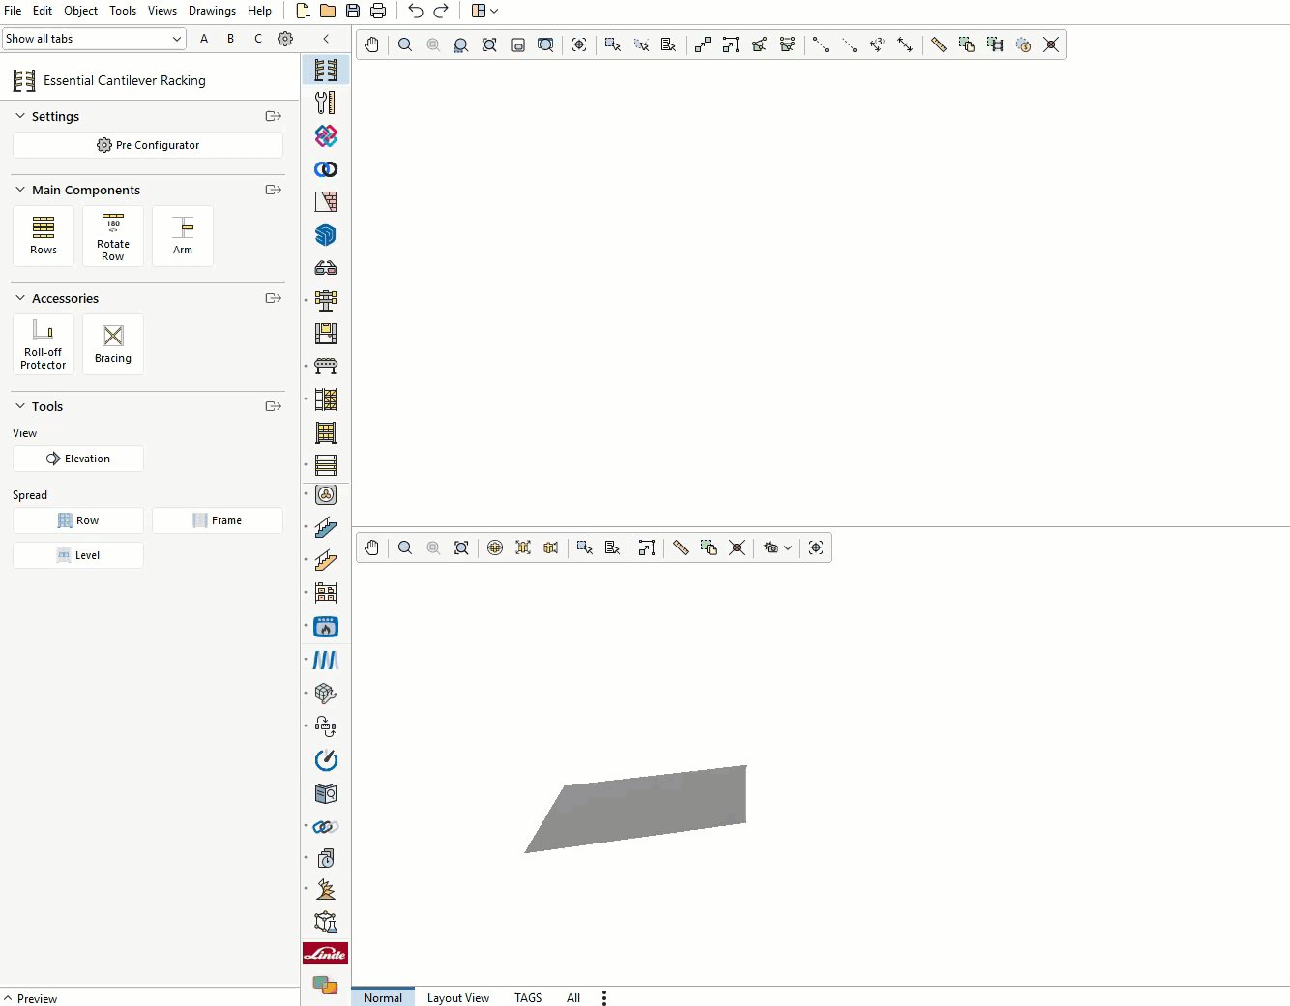Open the camera dropdown in 3D view toolbar
The width and height of the screenshot is (1290, 1006).
[x=777, y=547]
